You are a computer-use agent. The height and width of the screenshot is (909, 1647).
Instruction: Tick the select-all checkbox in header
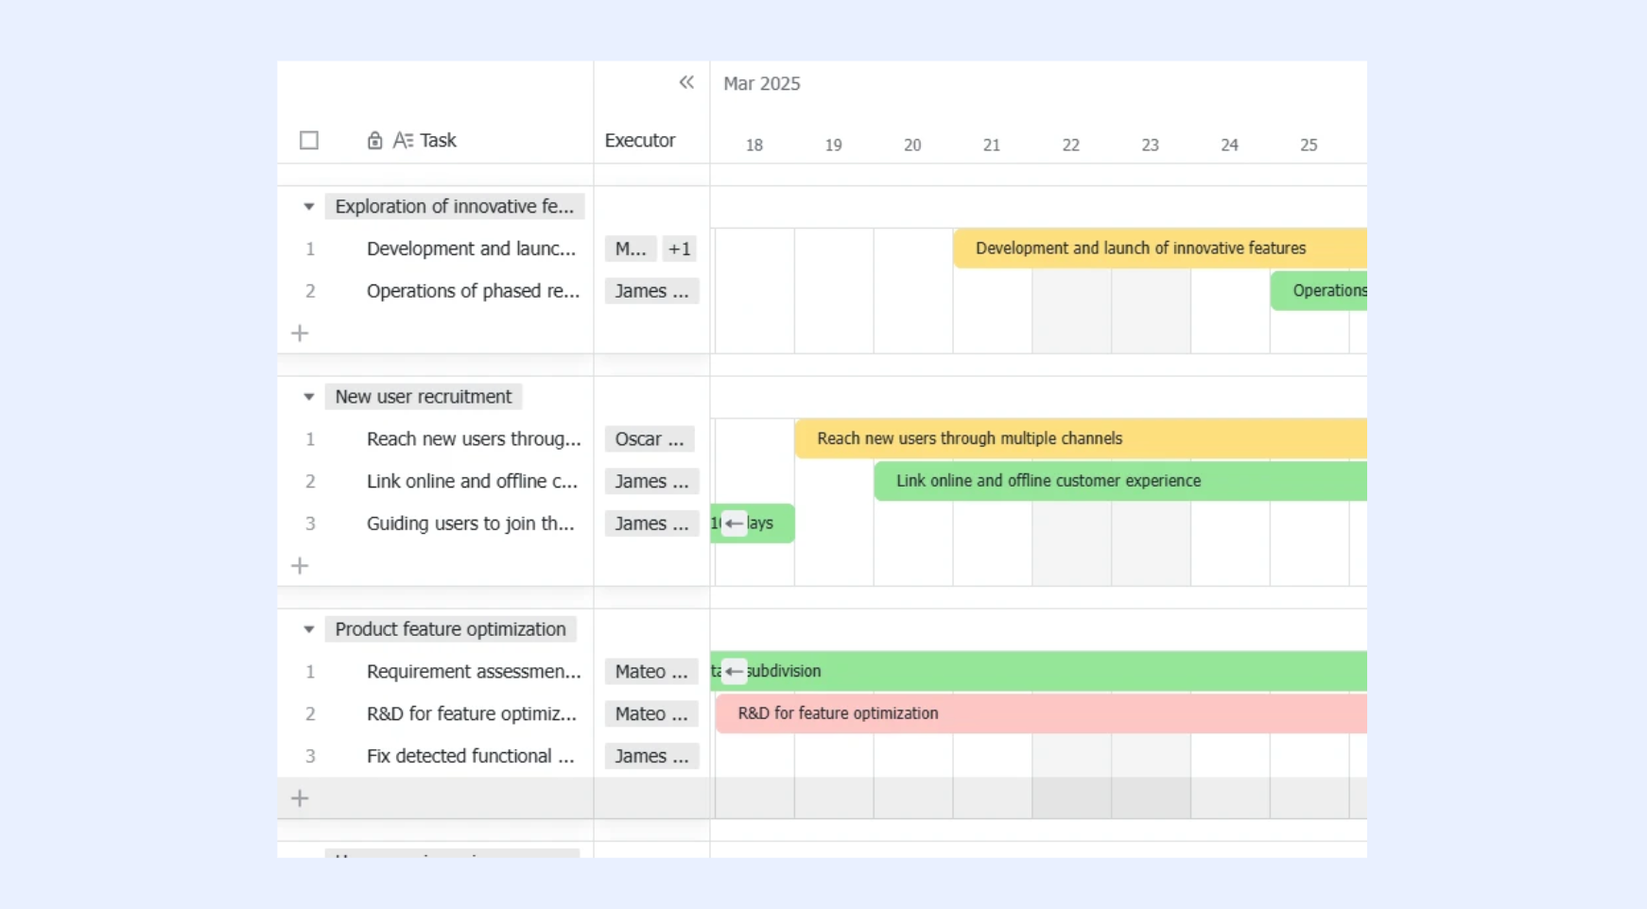[309, 140]
